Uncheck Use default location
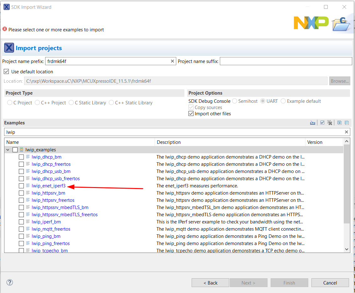The width and height of the screenshot is (355, 293). (6, 71)
